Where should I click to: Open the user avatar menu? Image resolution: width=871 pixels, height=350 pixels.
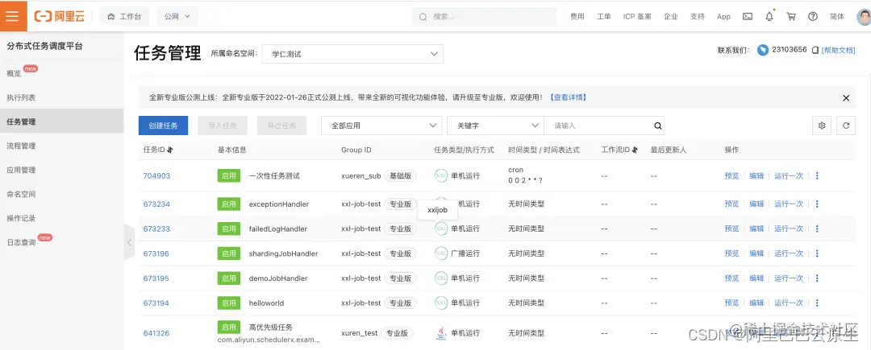[864, 17]
